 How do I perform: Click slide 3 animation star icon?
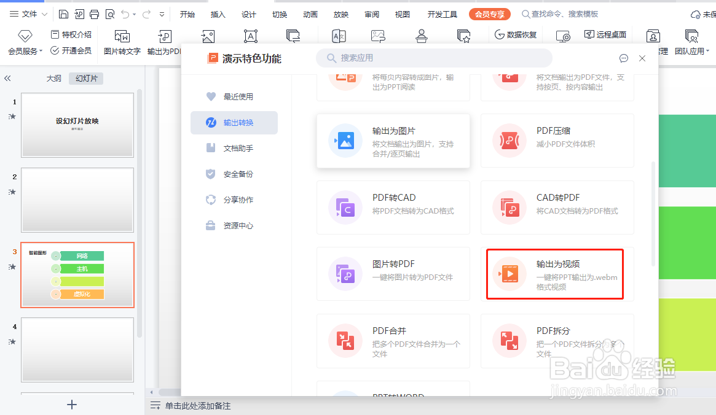pos(12,267)
